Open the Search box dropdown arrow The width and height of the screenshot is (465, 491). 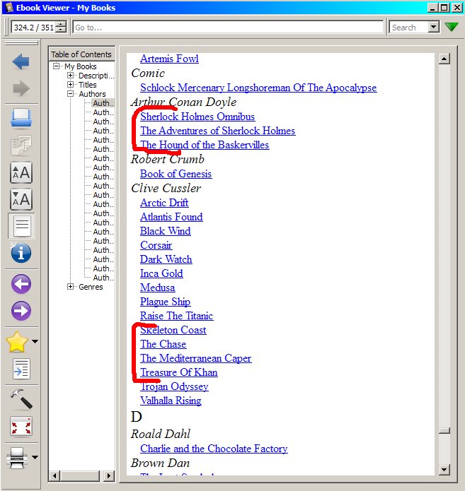pos(434,28)
